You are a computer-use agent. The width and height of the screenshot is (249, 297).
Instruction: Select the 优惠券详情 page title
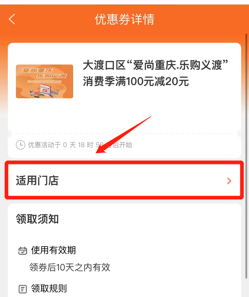pyautogui.click(x=124, y=19)
